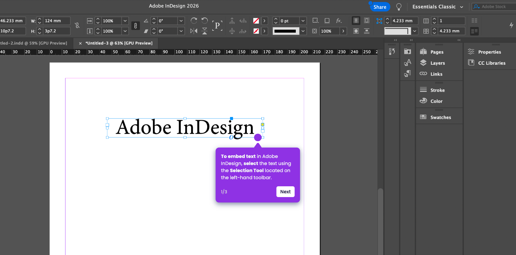Click the Flip Horizontal icon

194,31
